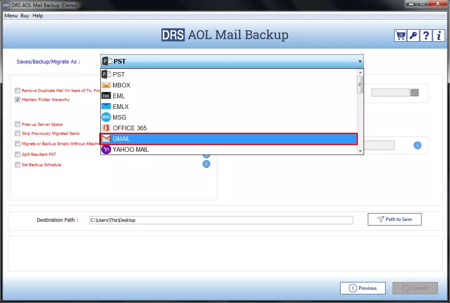
Task: Go back with Previous button
Action: point(363,288)
